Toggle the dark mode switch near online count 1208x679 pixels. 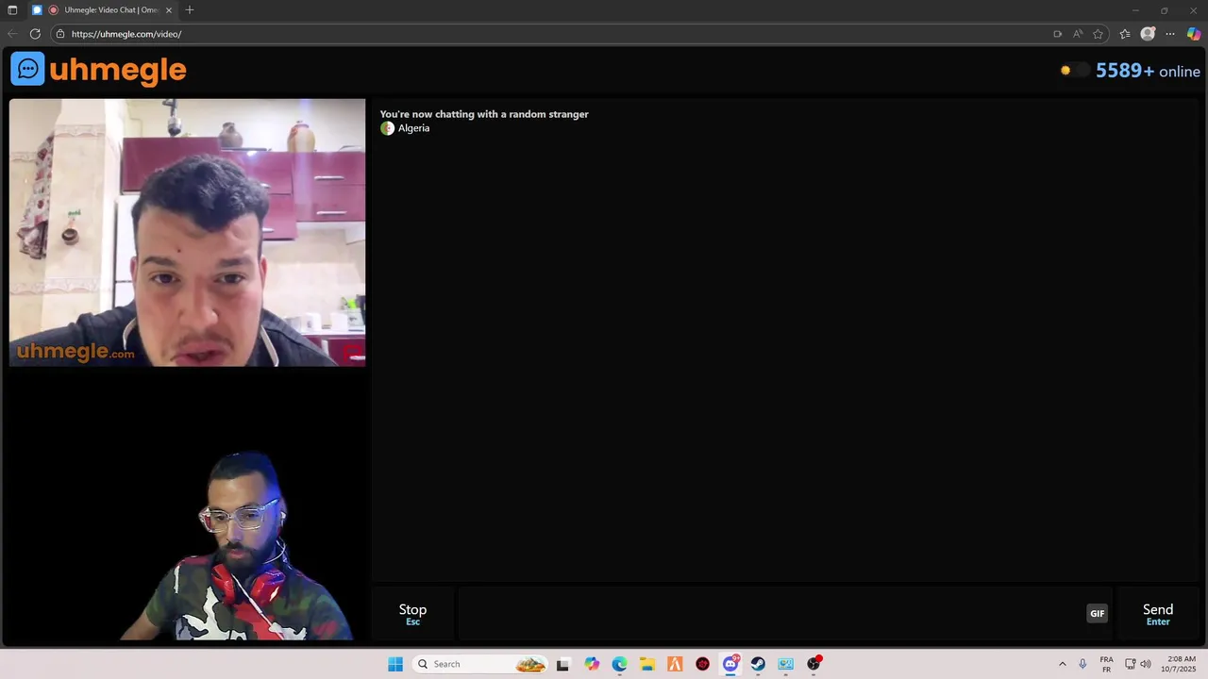pyautogui.click(x=1074, y=70)
